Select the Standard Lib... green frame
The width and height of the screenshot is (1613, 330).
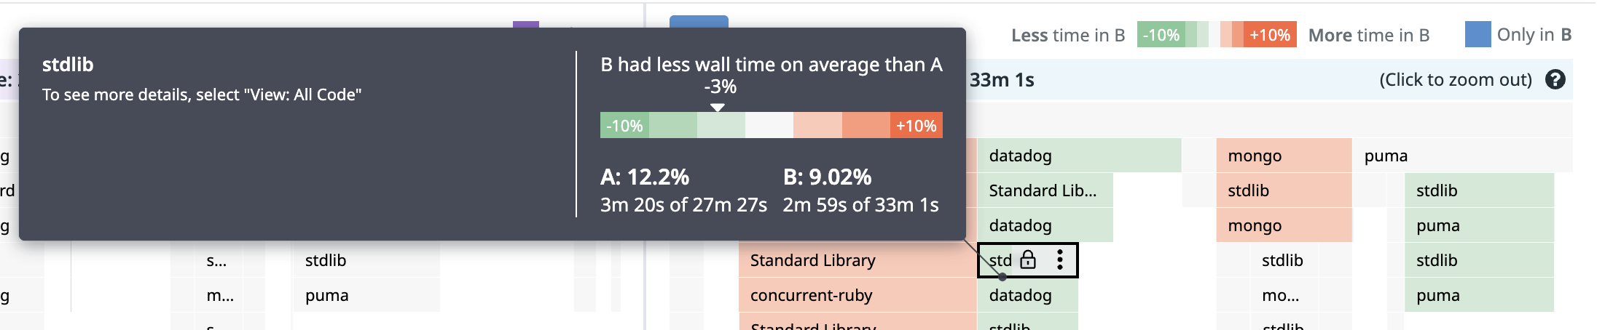pos(1045,190)
